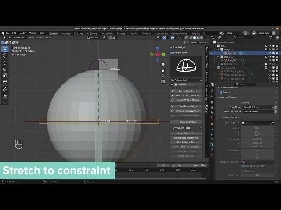This screenshot has width=281, height=210.
Task: Click Symmetrize Shape button
Action: click(186, 91)
